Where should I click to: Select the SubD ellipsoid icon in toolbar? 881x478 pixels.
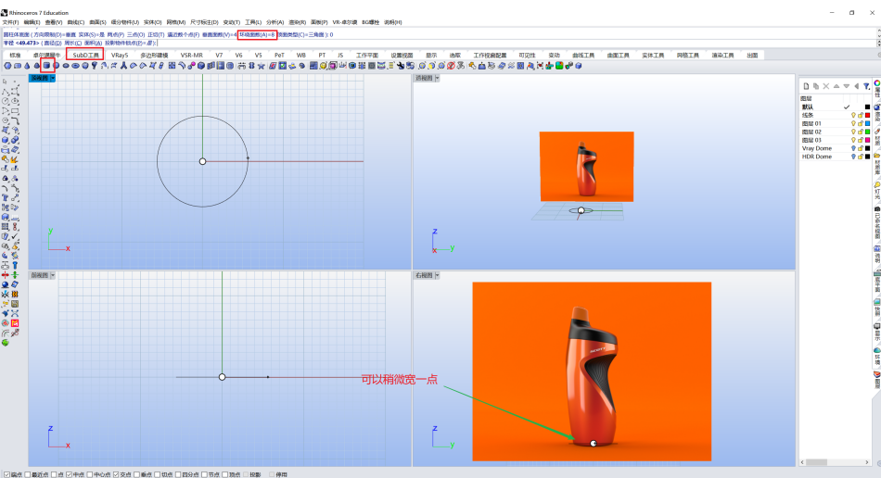[x=66, y=66]
